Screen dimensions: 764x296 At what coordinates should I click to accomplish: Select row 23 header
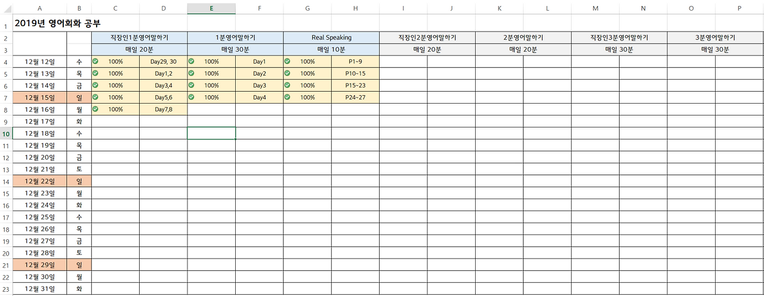click(x=6, y=288)
